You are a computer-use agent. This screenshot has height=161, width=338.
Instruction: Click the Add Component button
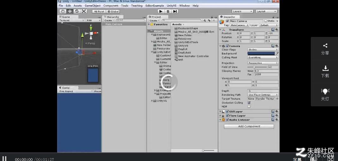(249, 126)
